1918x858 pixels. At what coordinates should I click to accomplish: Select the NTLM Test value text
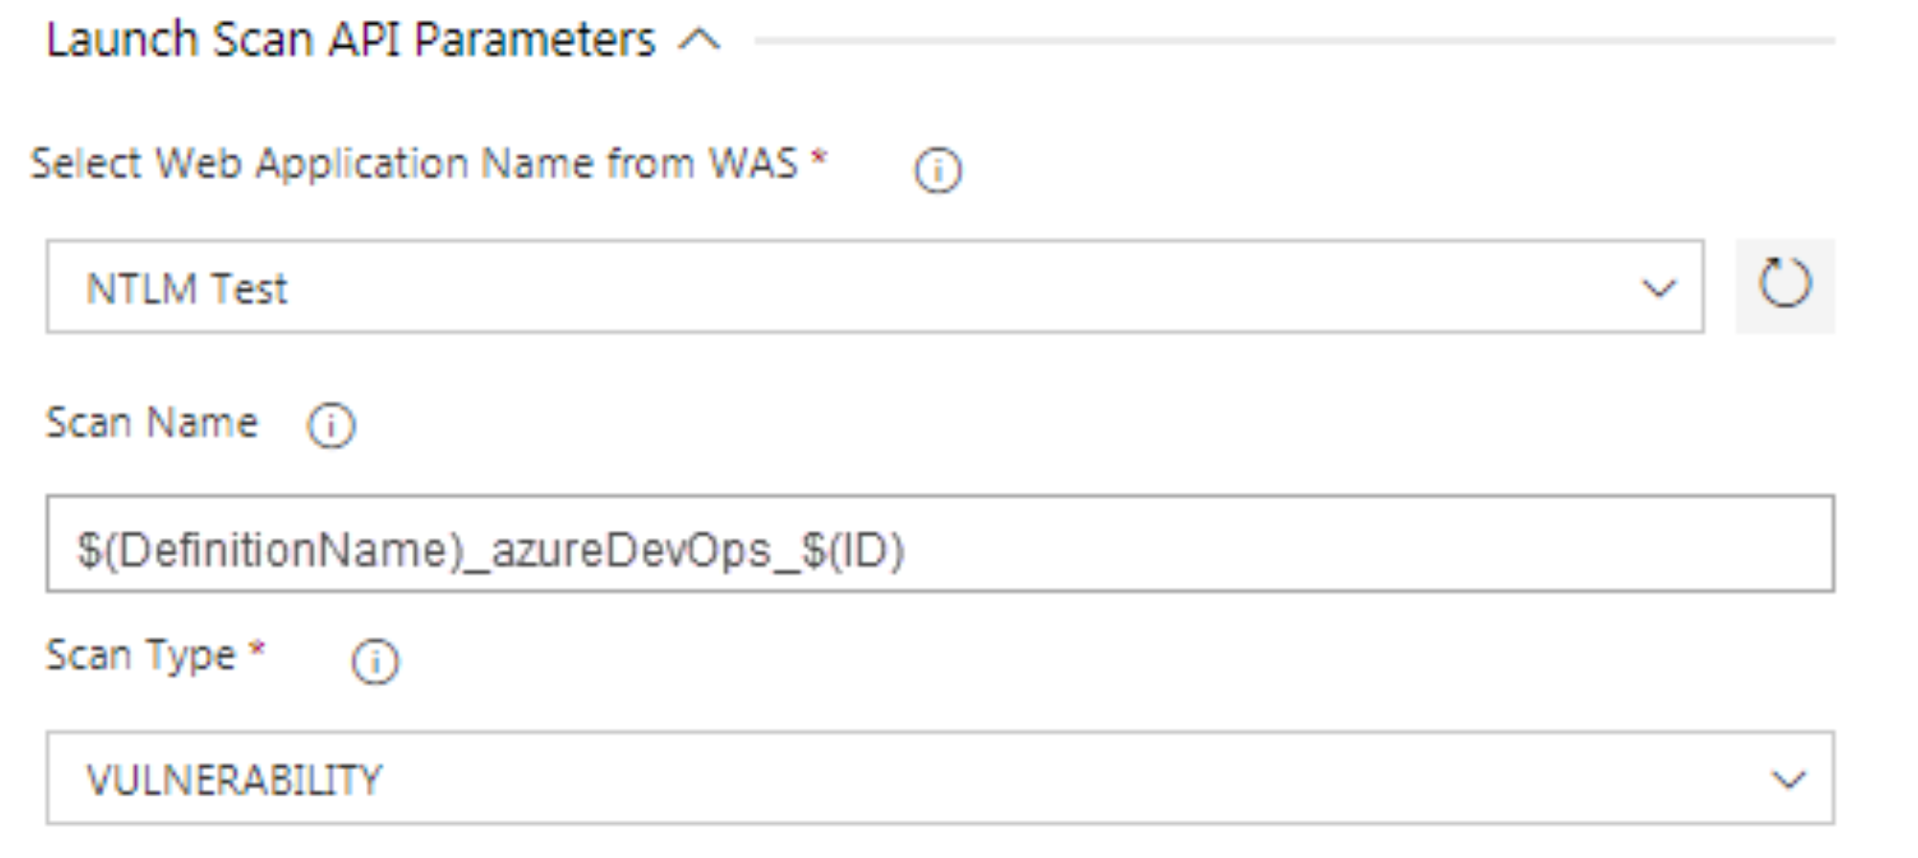coord(187,289)
